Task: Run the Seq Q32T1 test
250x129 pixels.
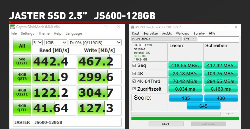Action: click(x=22, y=61)
